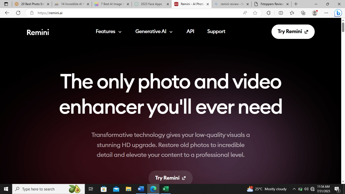Open Microsoft Store from taskbar
345x194 pixels.
[x=104, y=189]
